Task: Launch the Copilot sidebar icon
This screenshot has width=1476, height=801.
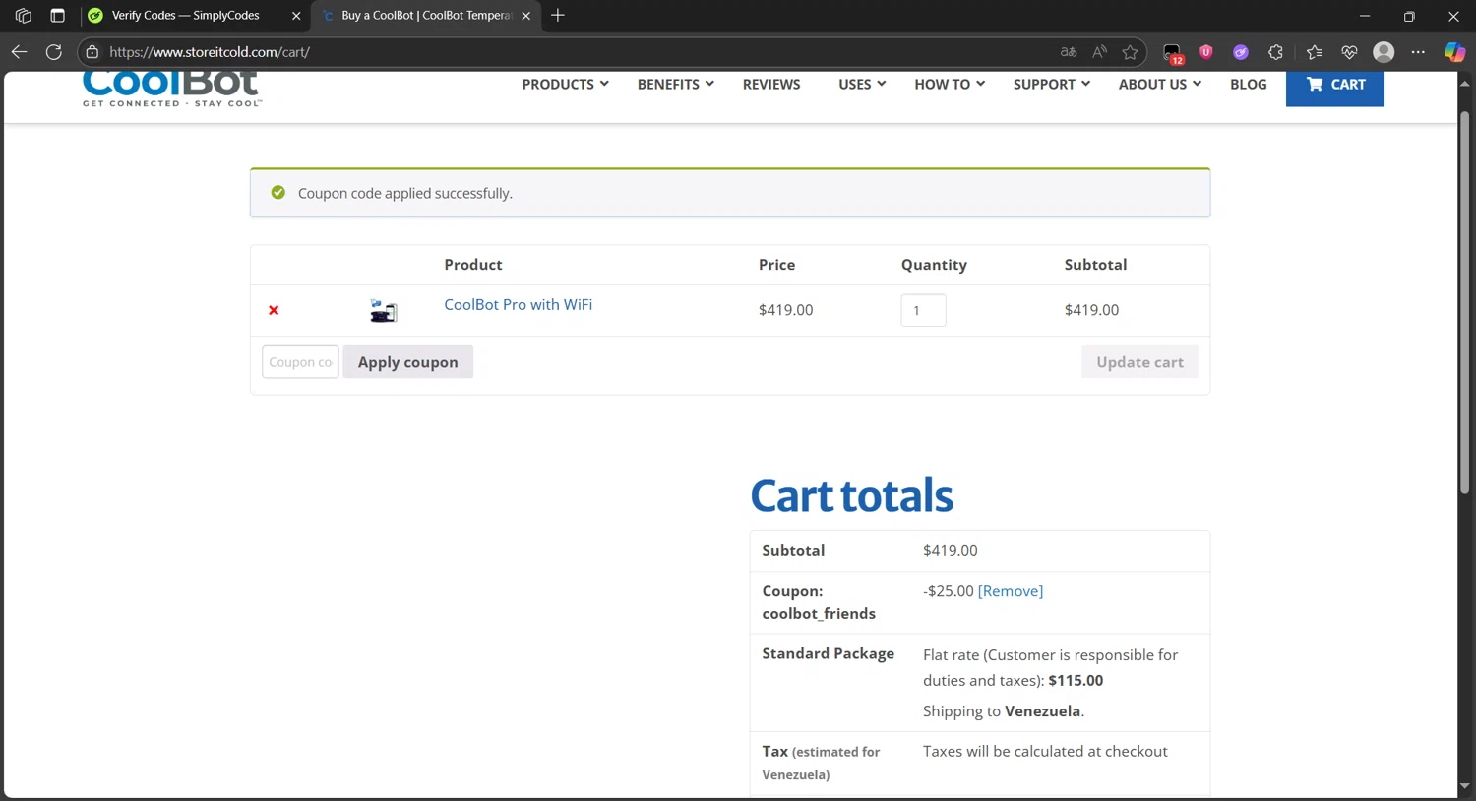Action: tap(1454, 52)
